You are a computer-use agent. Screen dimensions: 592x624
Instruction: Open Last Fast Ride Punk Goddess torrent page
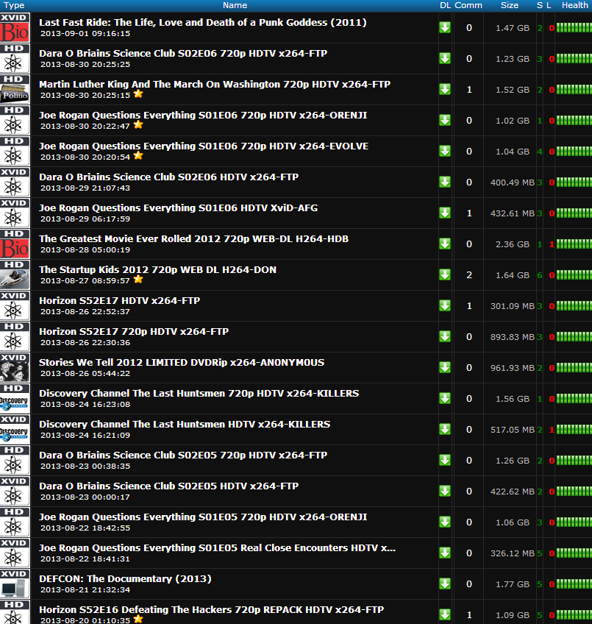click(x=203, y=22)
